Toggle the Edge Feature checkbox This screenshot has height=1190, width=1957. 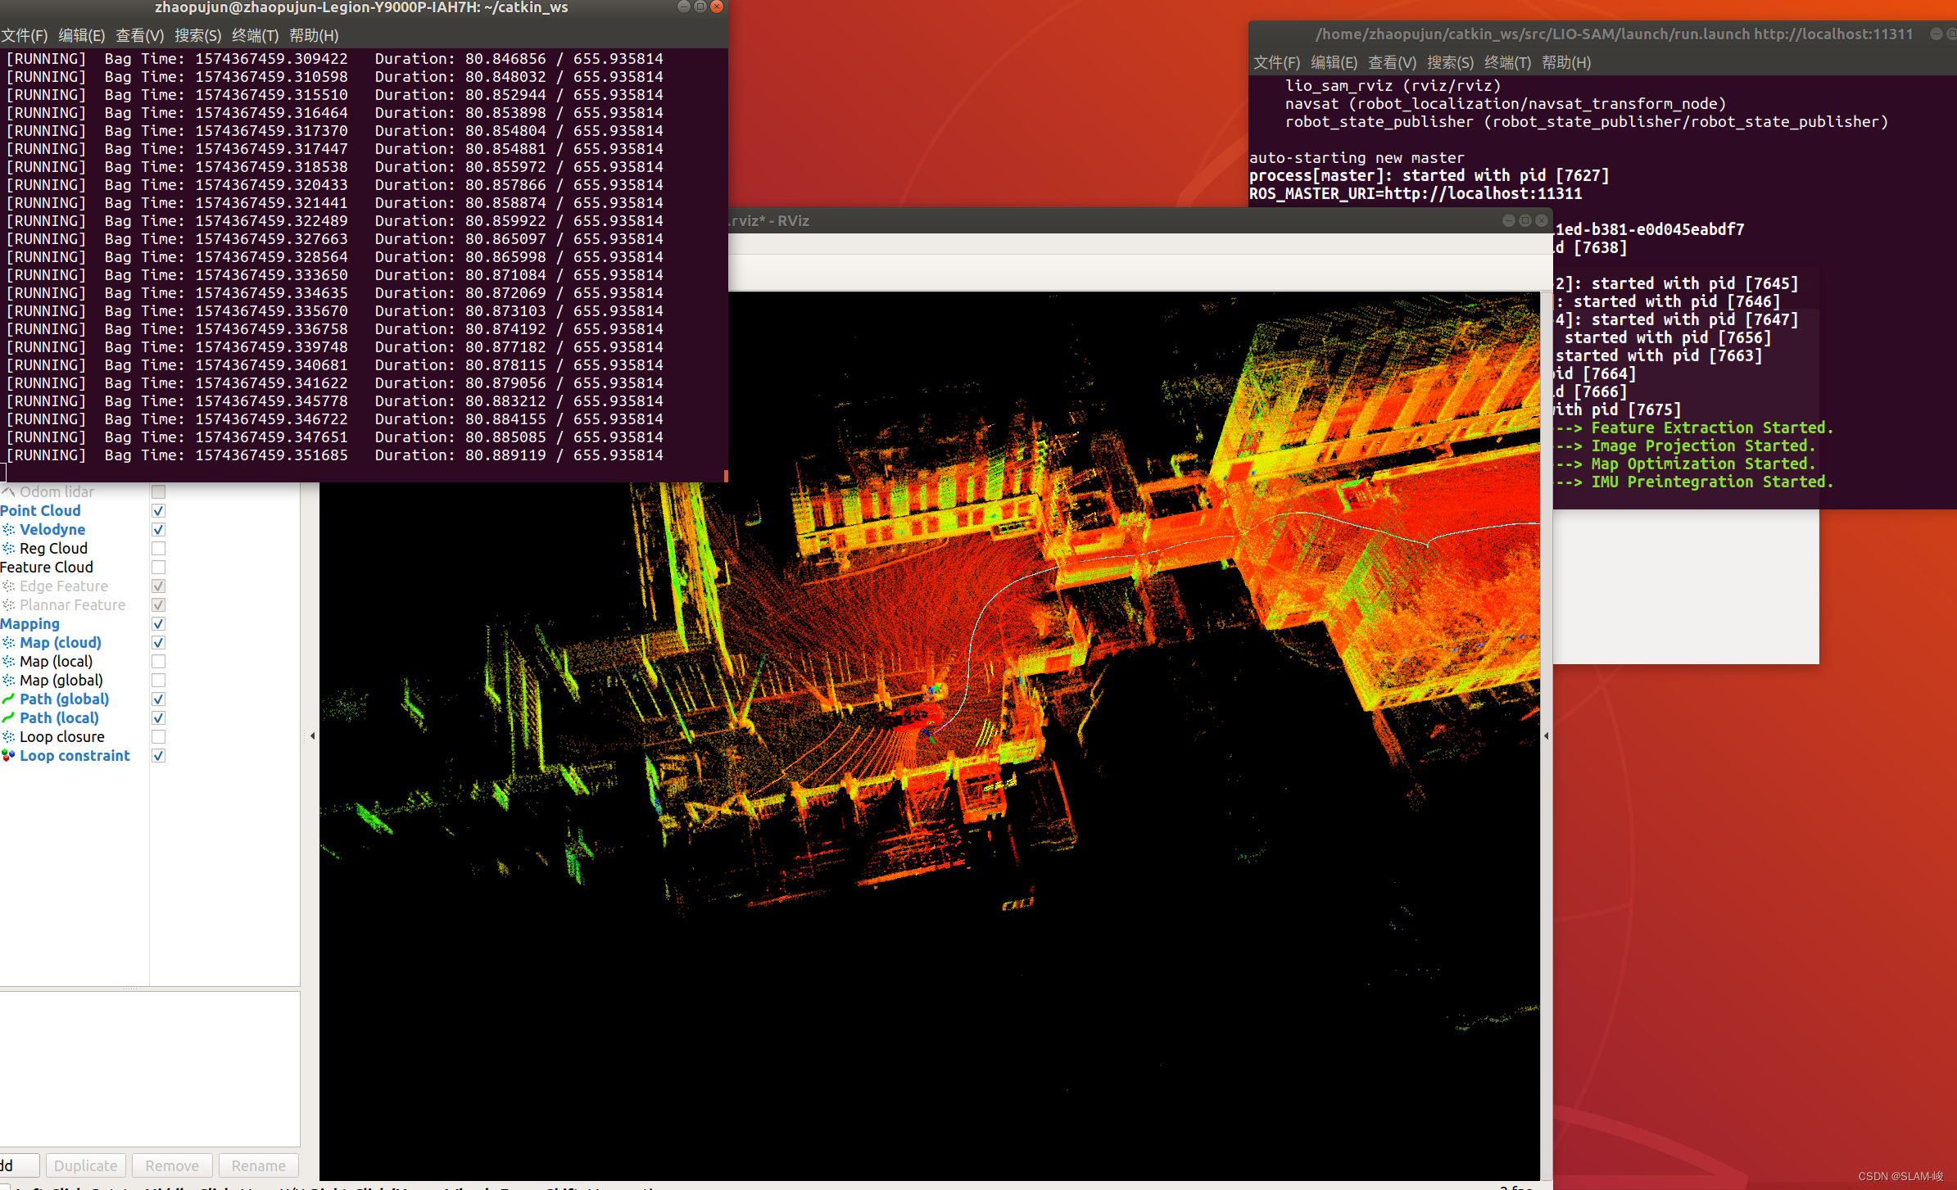(x=159, y=586)
